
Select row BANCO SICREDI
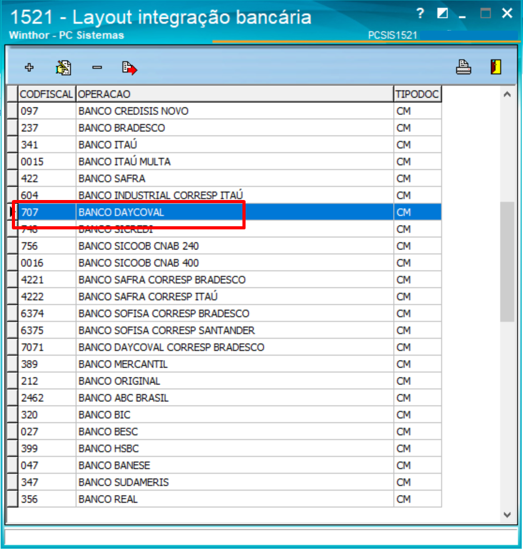click(224, 229)
